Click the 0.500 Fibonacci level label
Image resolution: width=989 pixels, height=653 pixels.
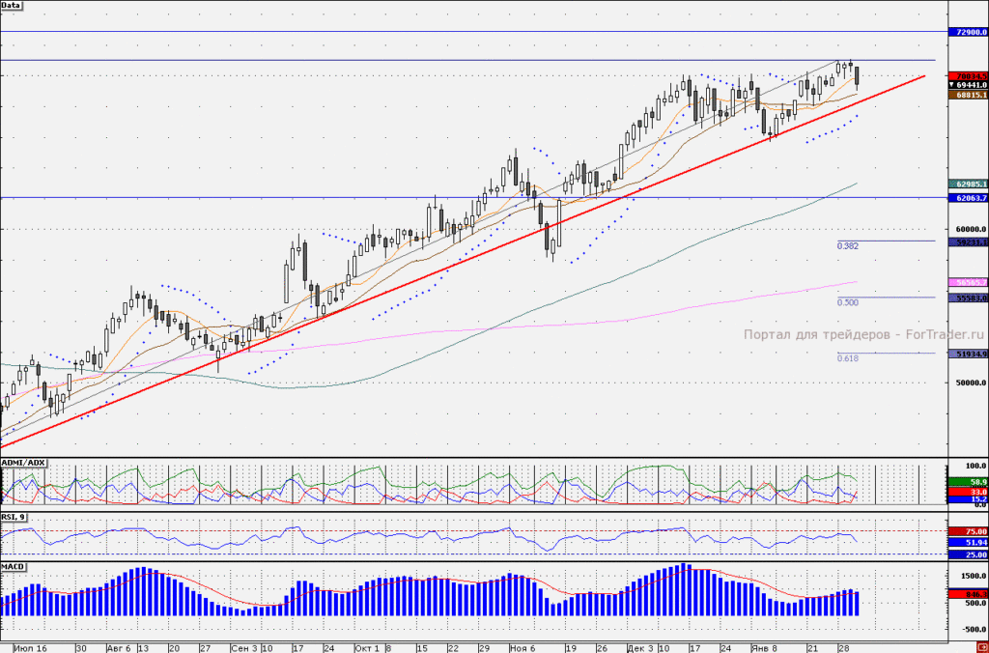pyautogui.click(x=848, y=303)
